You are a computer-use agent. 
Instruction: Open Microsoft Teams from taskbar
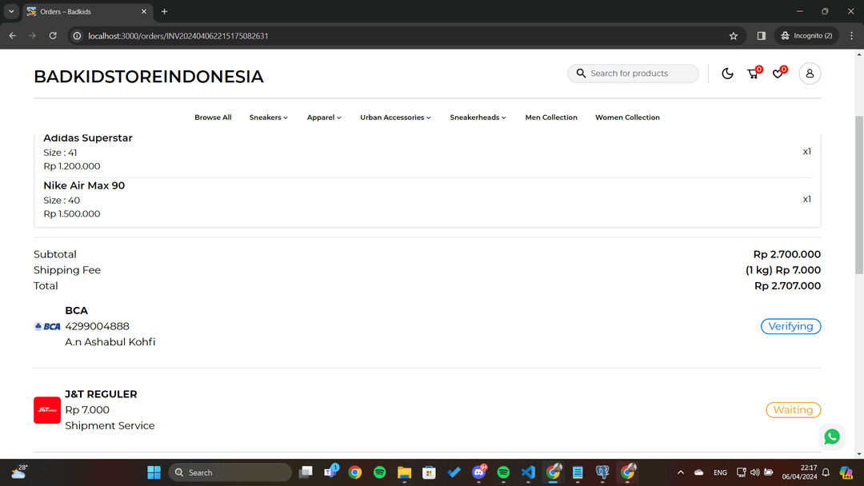tap(330, 472)
